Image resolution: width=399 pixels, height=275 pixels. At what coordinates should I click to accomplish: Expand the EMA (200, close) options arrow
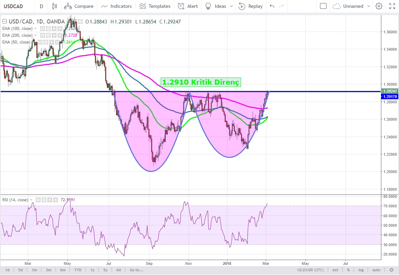pyautogui.click(x=35, y=35)
